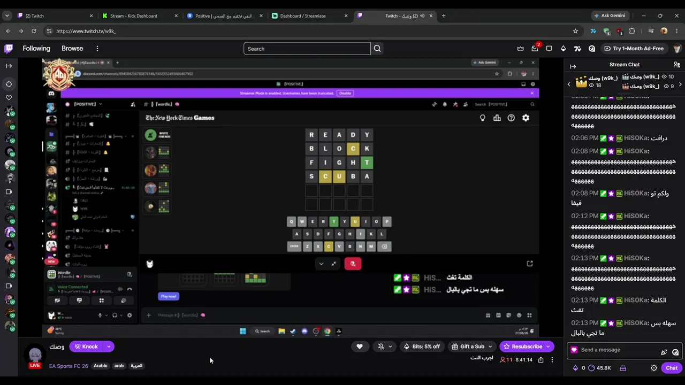Go to the Twitch home logo

click(9, 49)
